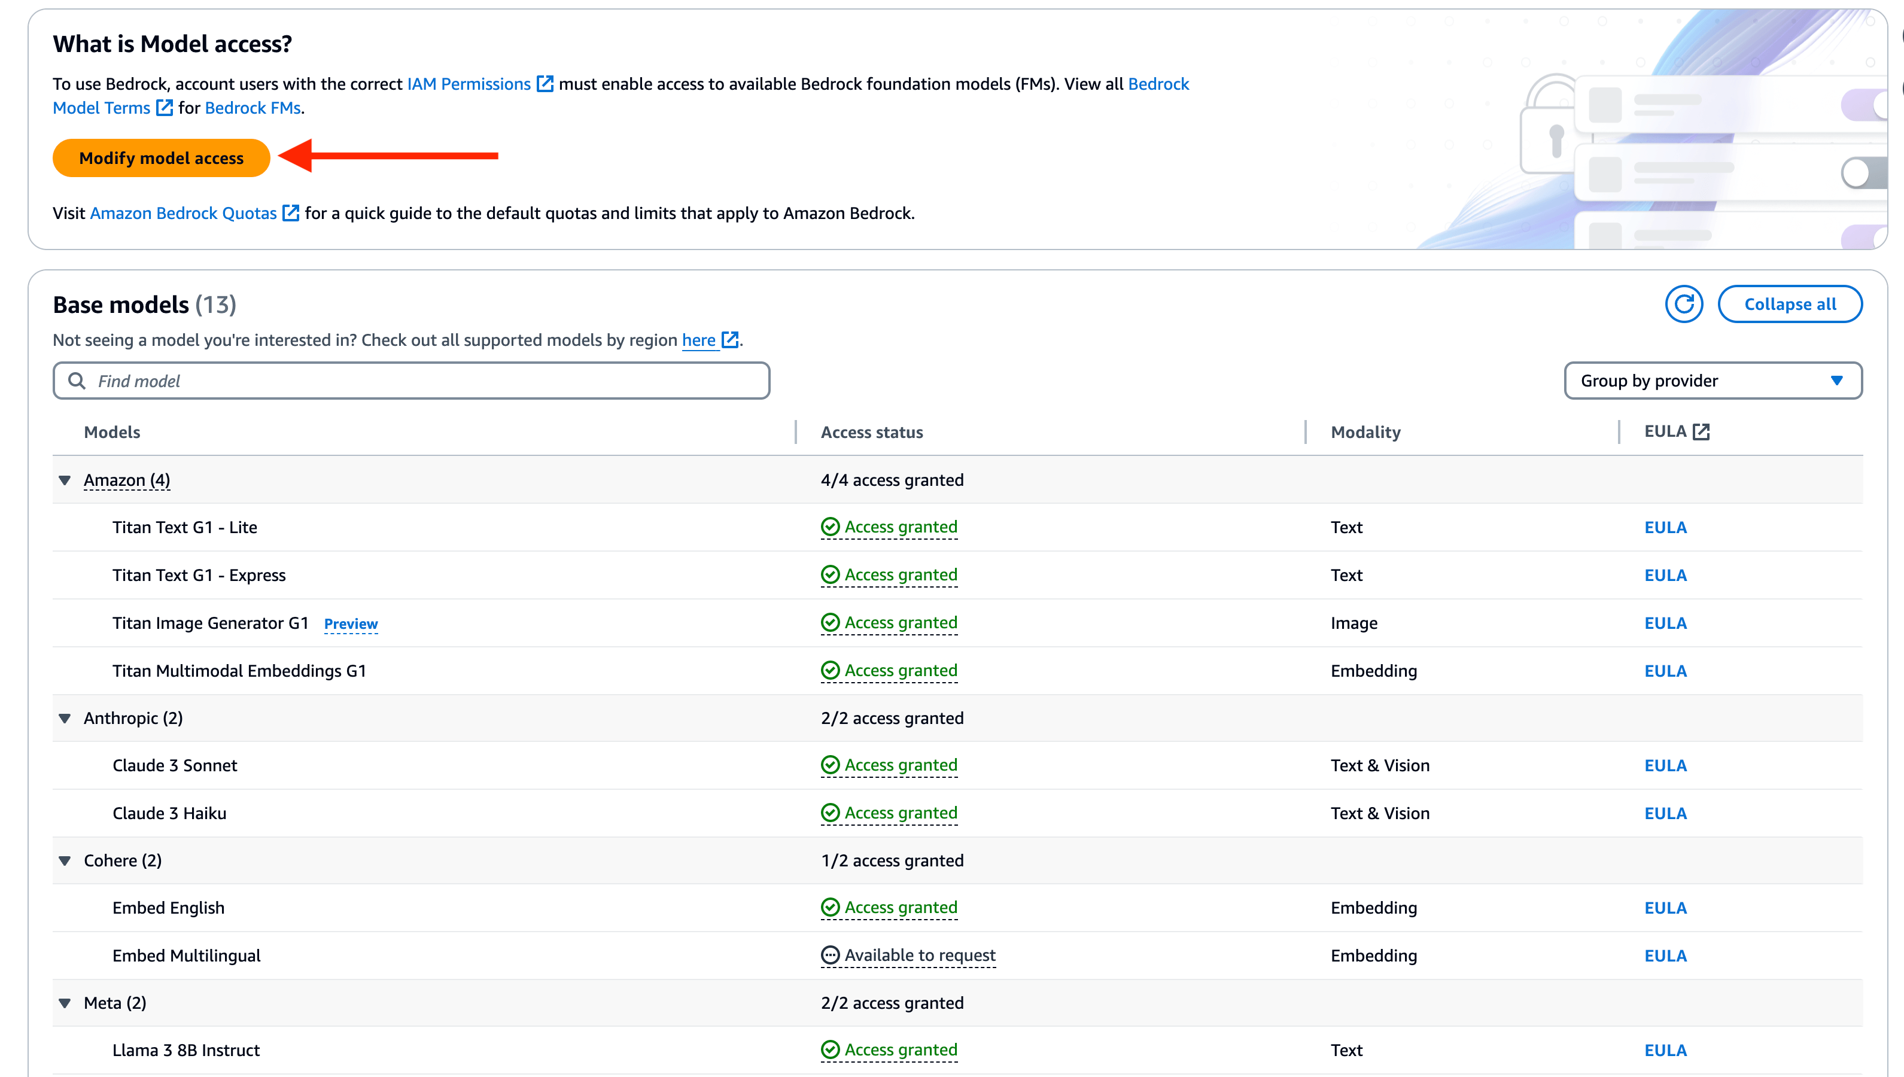Click the Access granted check icon for Claude 3 Sonnet

(x=830, y=765)
